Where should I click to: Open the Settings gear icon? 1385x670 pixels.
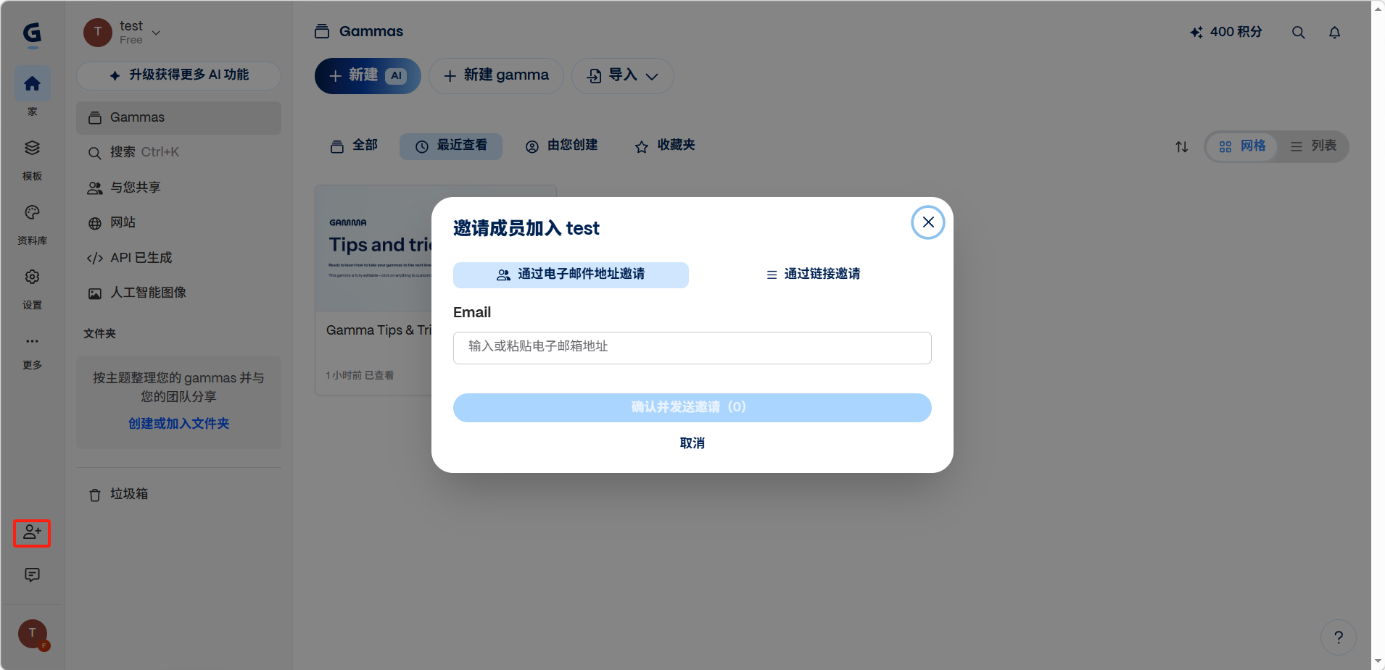coord(32,277)
